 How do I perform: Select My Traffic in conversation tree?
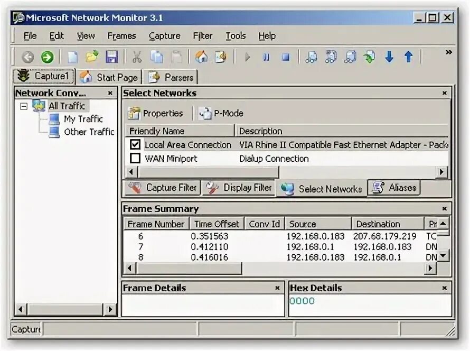click(83, 119)
